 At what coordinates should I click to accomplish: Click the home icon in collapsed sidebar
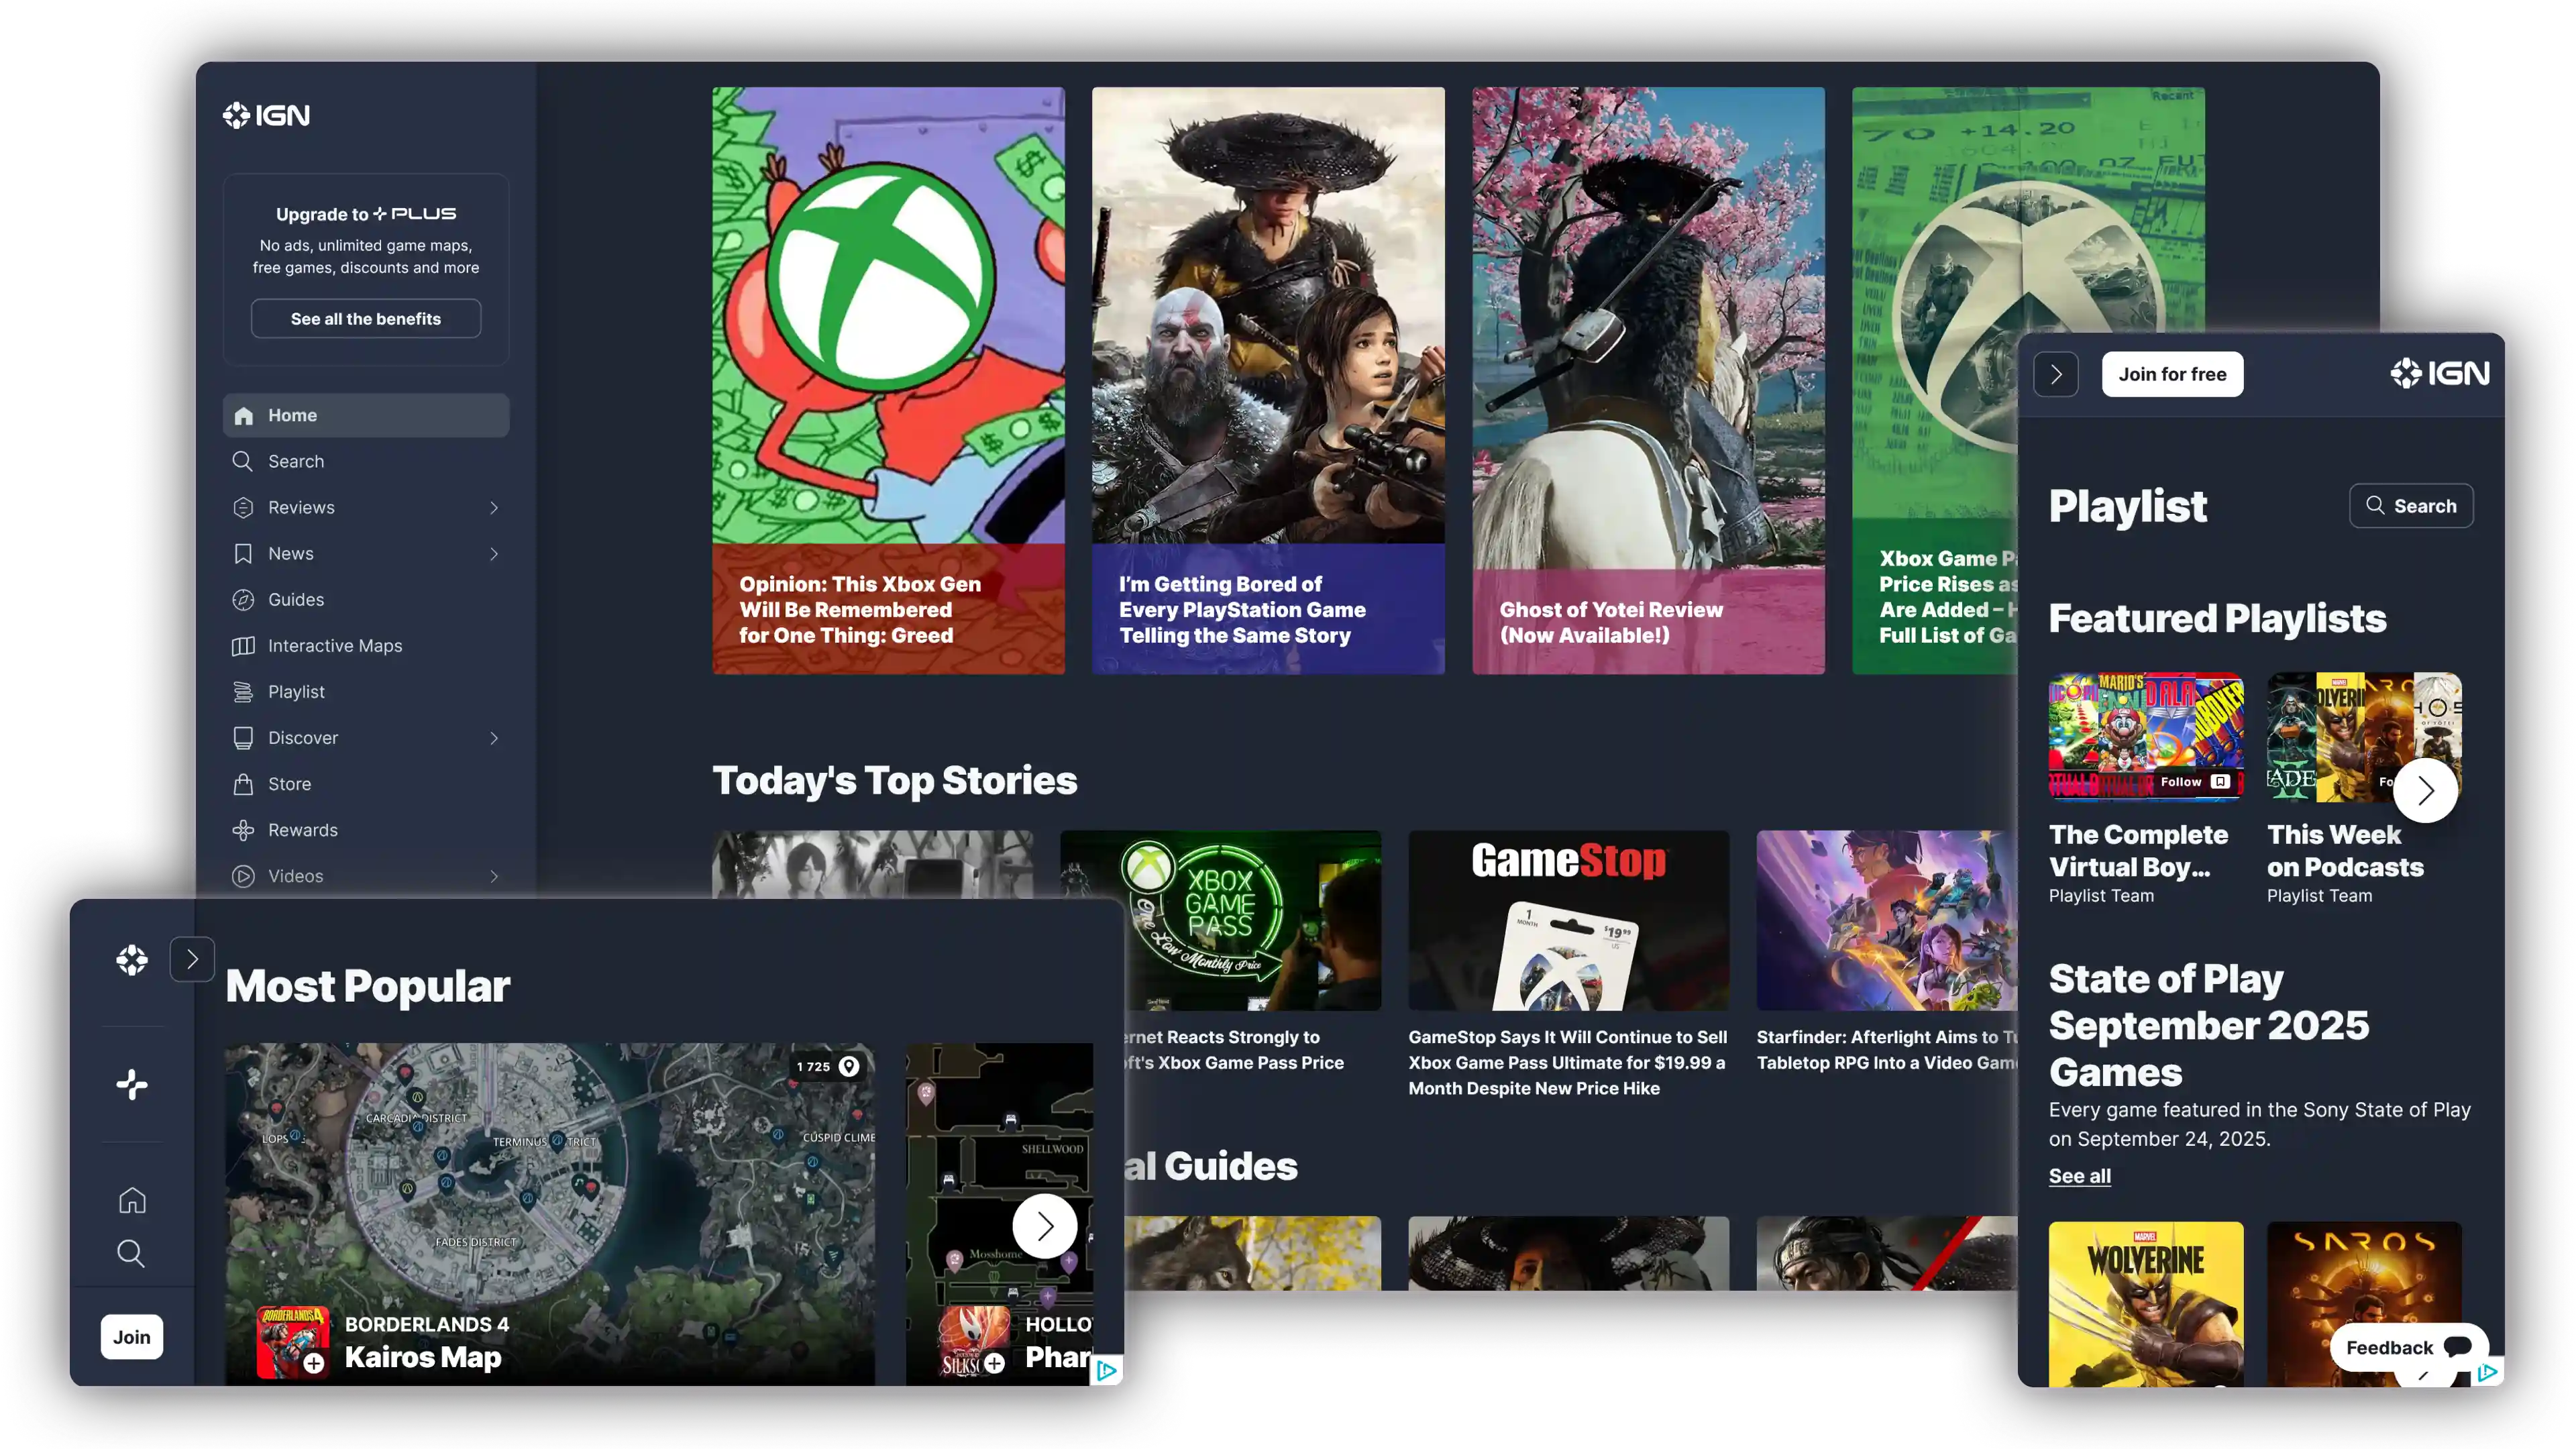tap(132, 1200)
